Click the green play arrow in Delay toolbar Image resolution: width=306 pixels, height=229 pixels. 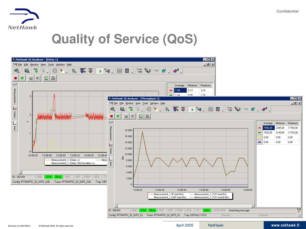pos(100,71)
